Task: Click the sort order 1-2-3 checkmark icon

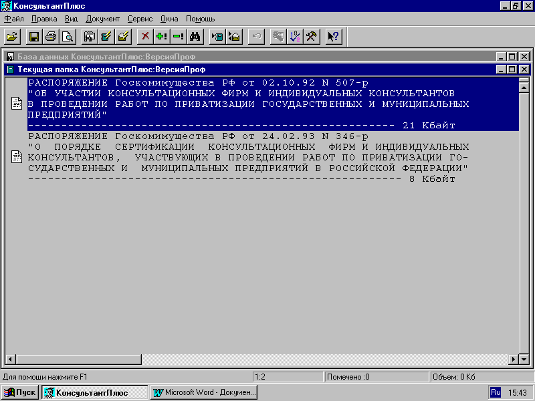Action: (x=295, y=37)
